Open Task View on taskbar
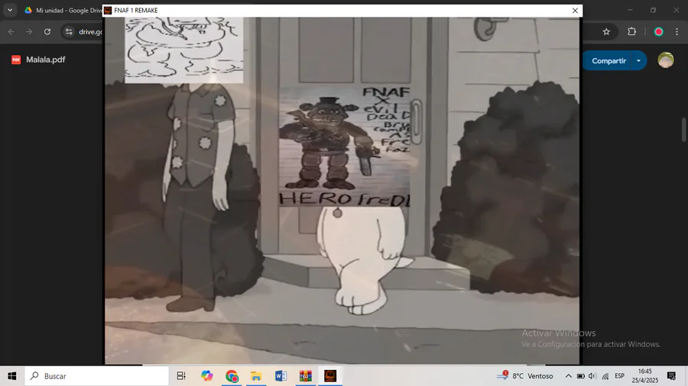The height and width of the screenshot is (386, 688). click(x=181, y=376)
